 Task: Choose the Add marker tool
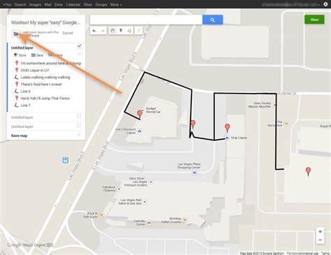[121, 31]
